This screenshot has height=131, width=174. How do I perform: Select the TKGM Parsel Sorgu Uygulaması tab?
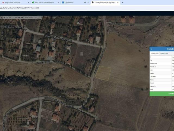[105, 2]
